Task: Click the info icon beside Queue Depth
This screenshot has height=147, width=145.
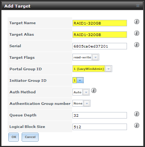Action: click(x=137, y=114)
